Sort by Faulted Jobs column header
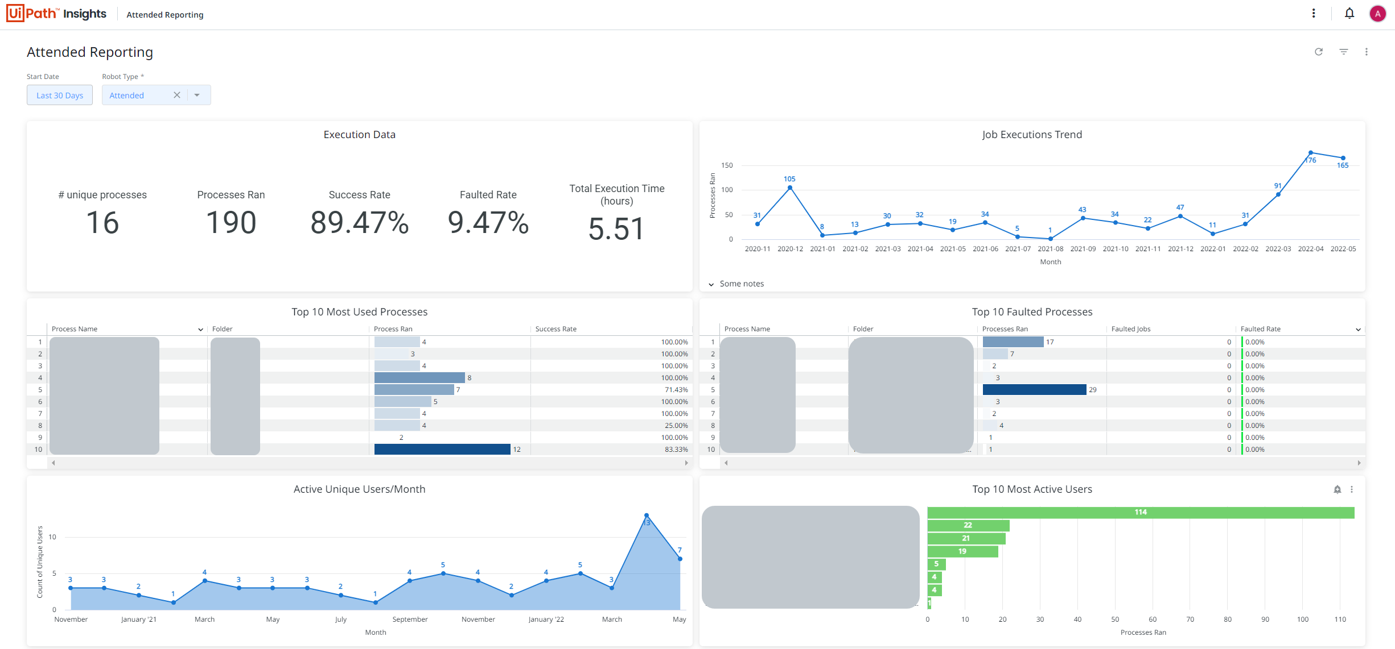Screen dimensions: 1395x649 click(1130, 329)
